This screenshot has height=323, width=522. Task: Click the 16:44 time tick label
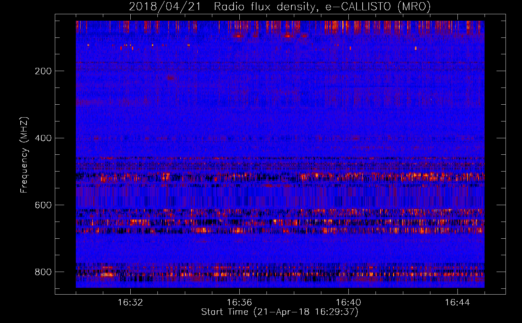click(x=457, y=303)
